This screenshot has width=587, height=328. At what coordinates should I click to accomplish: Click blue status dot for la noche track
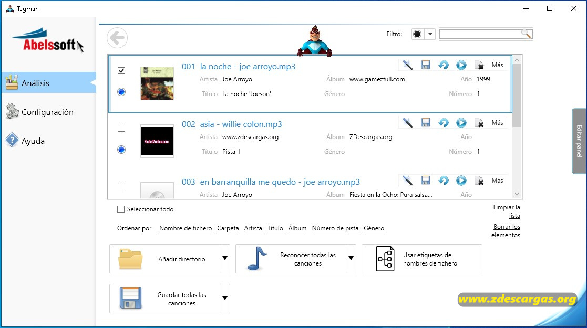[x=121, y=92]
